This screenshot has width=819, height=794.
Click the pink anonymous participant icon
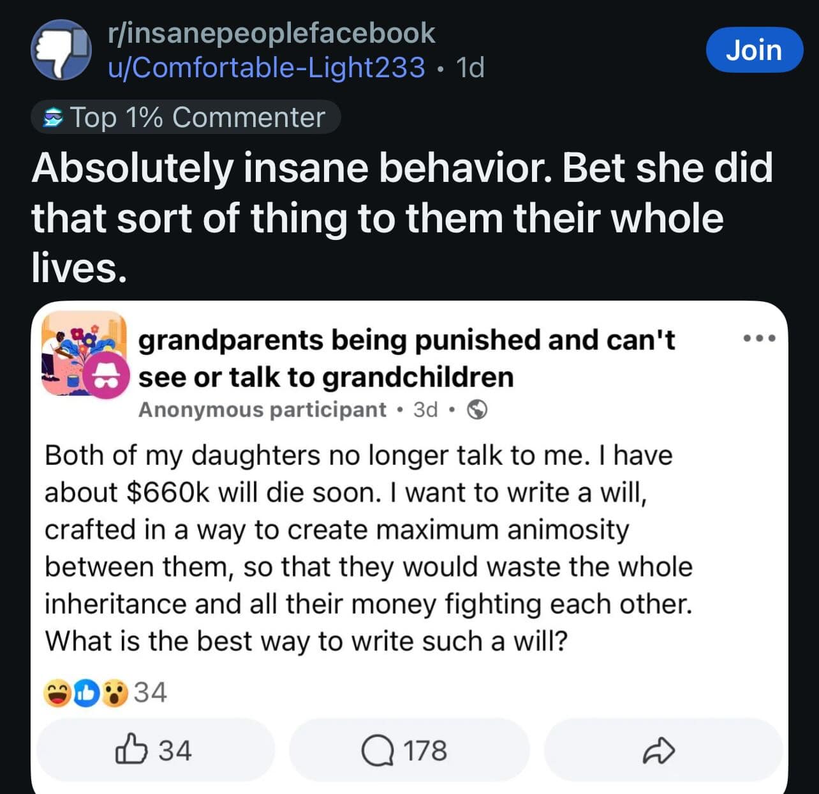108,377
